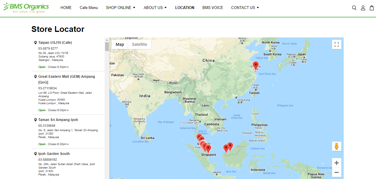Click the map marker nearest Singapore
The height and width of the screenshot is (179, 376).
pos(208,149)
